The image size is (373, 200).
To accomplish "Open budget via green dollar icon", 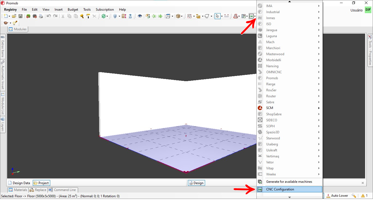I will point(103,16).
